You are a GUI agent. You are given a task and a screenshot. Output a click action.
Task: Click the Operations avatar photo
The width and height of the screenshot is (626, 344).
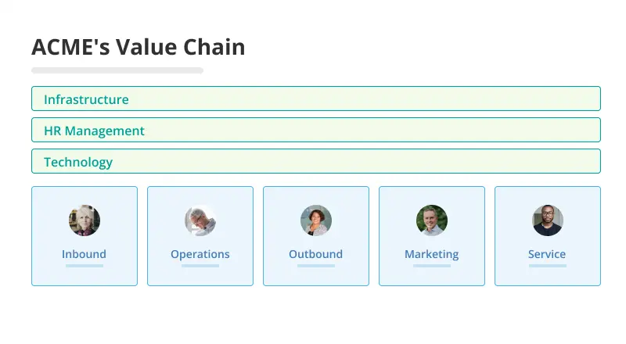coord(200,220)
